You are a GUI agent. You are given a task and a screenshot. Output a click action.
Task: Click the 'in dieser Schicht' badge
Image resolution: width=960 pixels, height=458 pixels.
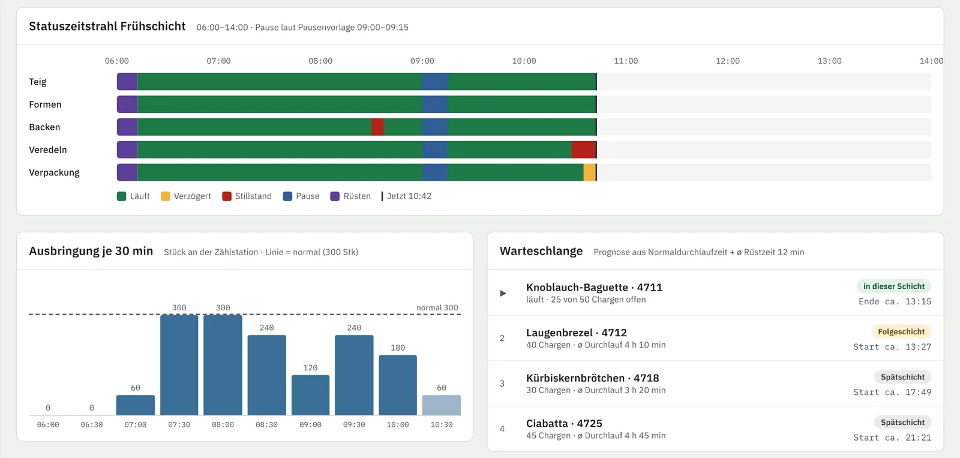(894, 286)
